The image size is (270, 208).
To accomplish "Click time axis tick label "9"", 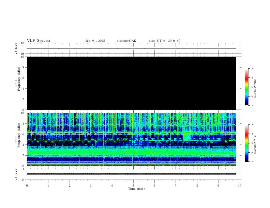I will 218,186.
